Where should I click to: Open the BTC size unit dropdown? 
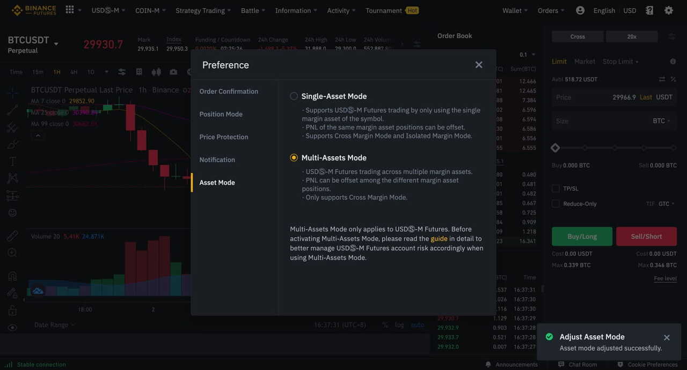661,121
